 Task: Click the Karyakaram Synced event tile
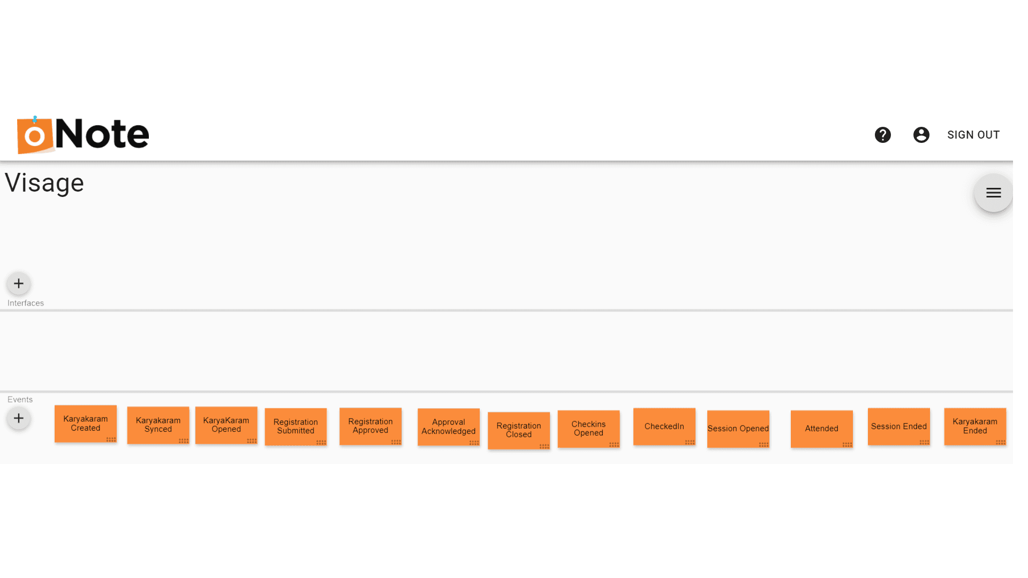click(158, 425)
